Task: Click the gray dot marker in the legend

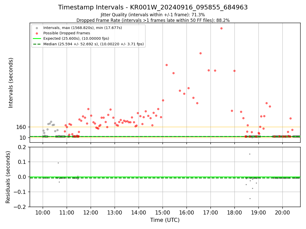Action: click(37, 28)
